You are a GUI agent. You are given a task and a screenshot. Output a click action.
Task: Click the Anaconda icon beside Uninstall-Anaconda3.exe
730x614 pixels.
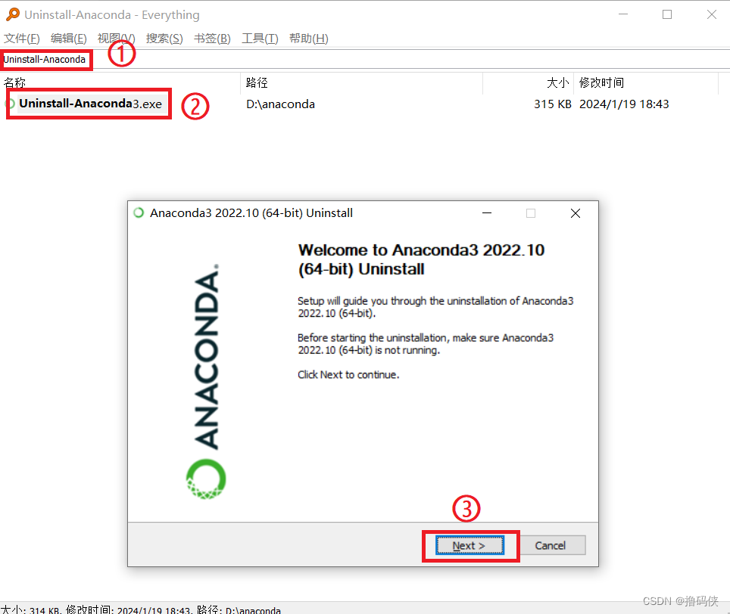coord(11,104)
